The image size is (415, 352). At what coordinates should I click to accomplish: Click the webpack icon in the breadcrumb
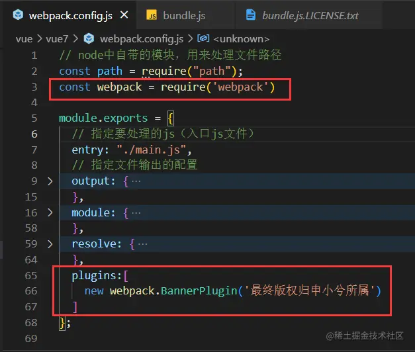(89, 38)
